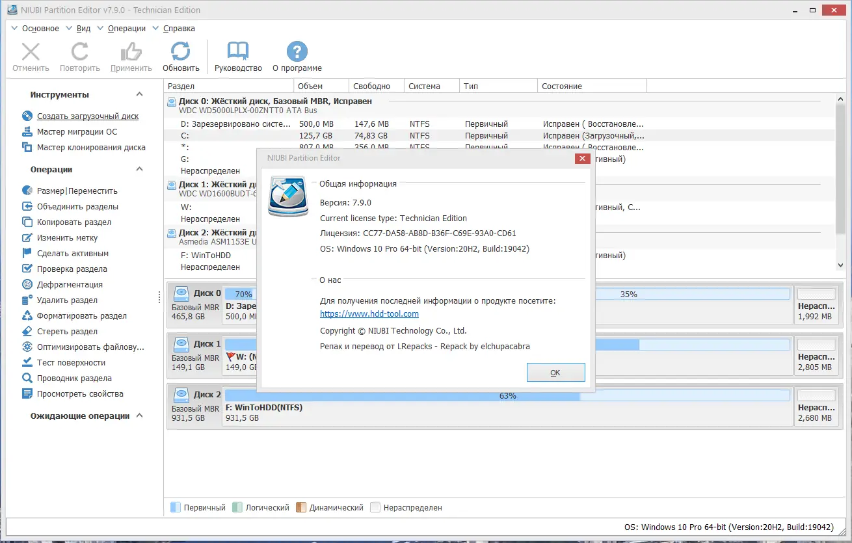Select Диск 0 unallocated 1,992 MB block
The width and height of the screenshot is (852, 543).
click(x=816, y=305)
